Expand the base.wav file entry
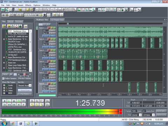168x126 pixels. [x=4, y=63]
